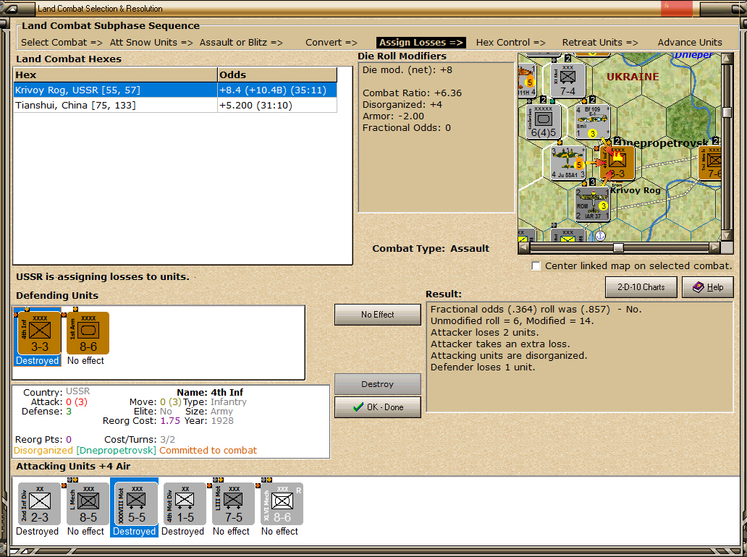Select the 1st Arm 8-6 defending unit
The image size is (747, 557).
pyautogui.click(x=88, y=333)
